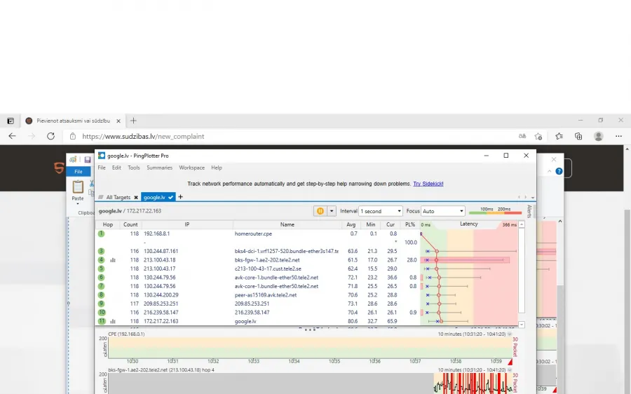
Task: Click the IP column header
Action: [x=187, y=224]
